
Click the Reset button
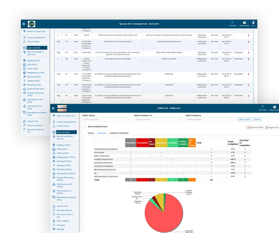tap(257, 120)
